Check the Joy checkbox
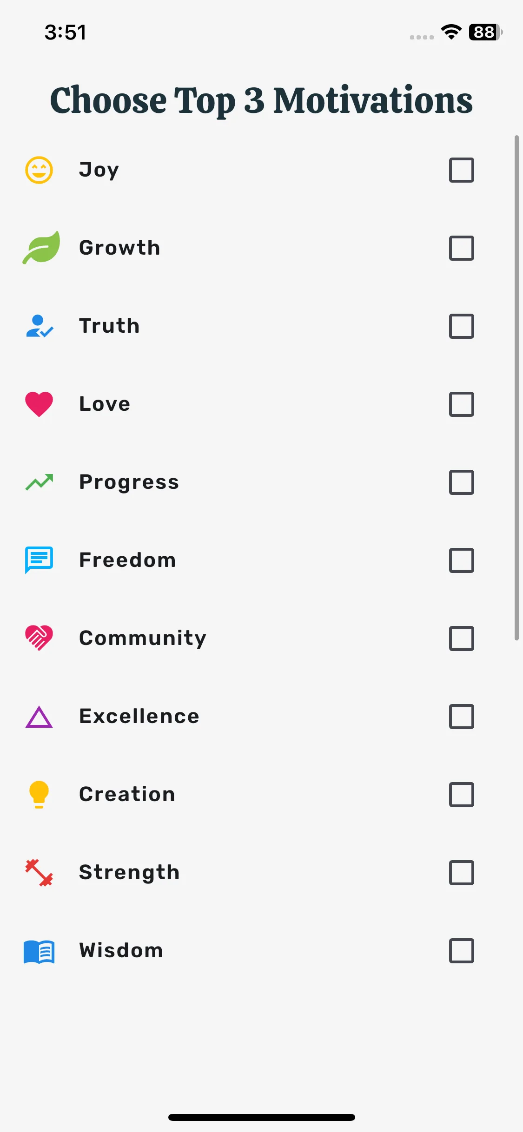This screenshot has height=1132, width=523. pos(462,170)
